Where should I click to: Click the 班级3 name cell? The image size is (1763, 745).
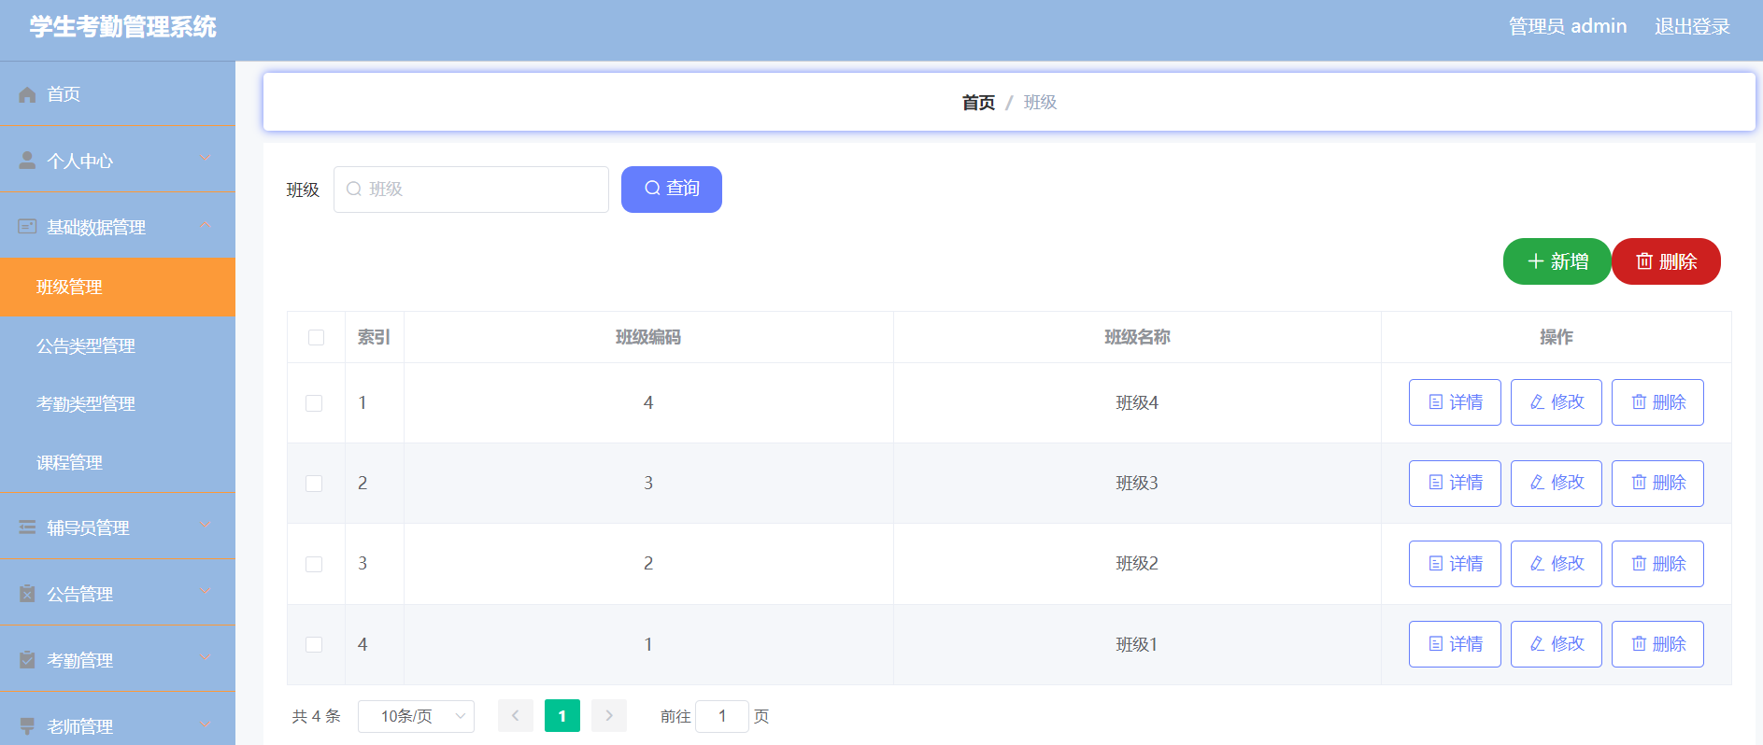(x=1137, y=484)
